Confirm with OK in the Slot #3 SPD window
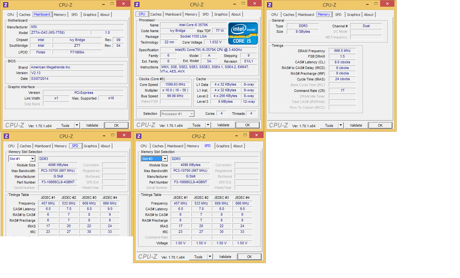Viewport: 460px width, 278px height. click(x=250, y=257)
